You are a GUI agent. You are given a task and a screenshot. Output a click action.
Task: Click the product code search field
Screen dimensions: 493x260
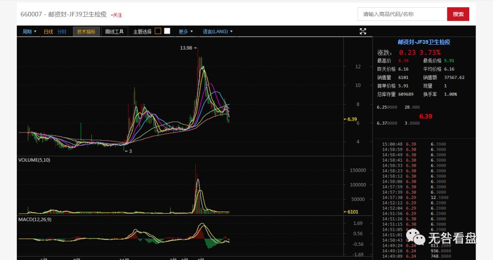(x=402, y=14)
